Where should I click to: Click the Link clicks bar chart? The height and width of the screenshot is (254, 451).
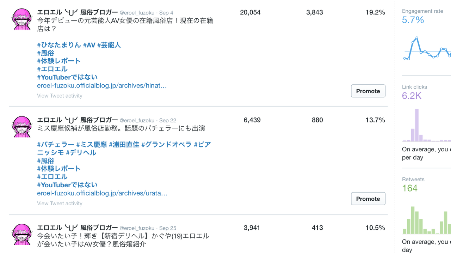tap(427, 125)
